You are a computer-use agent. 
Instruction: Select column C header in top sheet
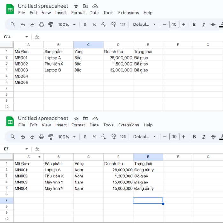point(88,45)
